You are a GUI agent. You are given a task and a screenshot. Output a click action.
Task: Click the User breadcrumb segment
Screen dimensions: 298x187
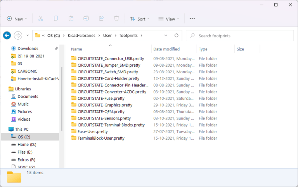107,36
